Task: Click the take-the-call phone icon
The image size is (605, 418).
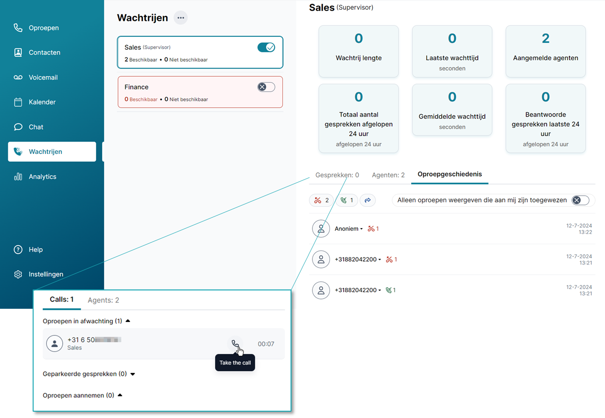Action: coord(235,344)
